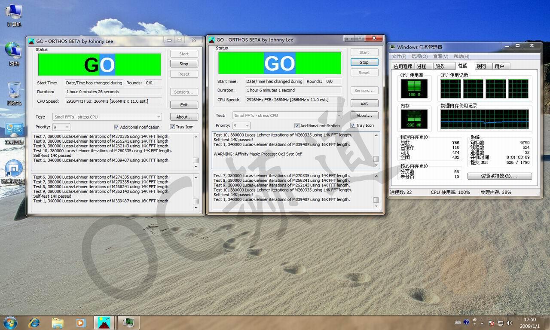550x330 pixels.
Task: Click 'WARNING: Affinity Mask' log line
Action: pos(258,154)
